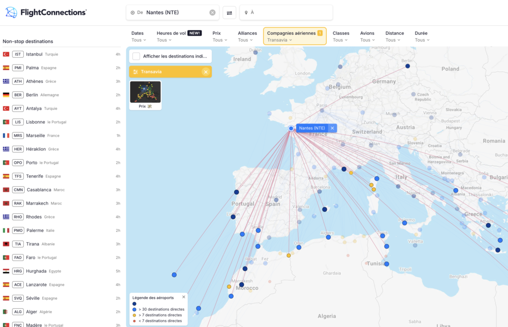This screenshot has height=327, width=508.
Task: Close the Nantes (NTE) map label
Action: tap(332, 128)
